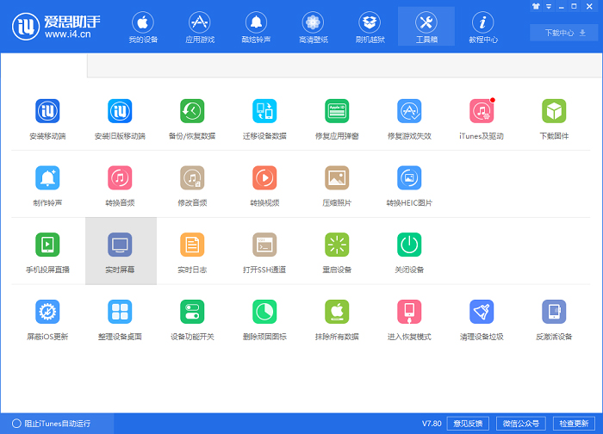Open 刷机越狱 tab

tap(370, 27)
